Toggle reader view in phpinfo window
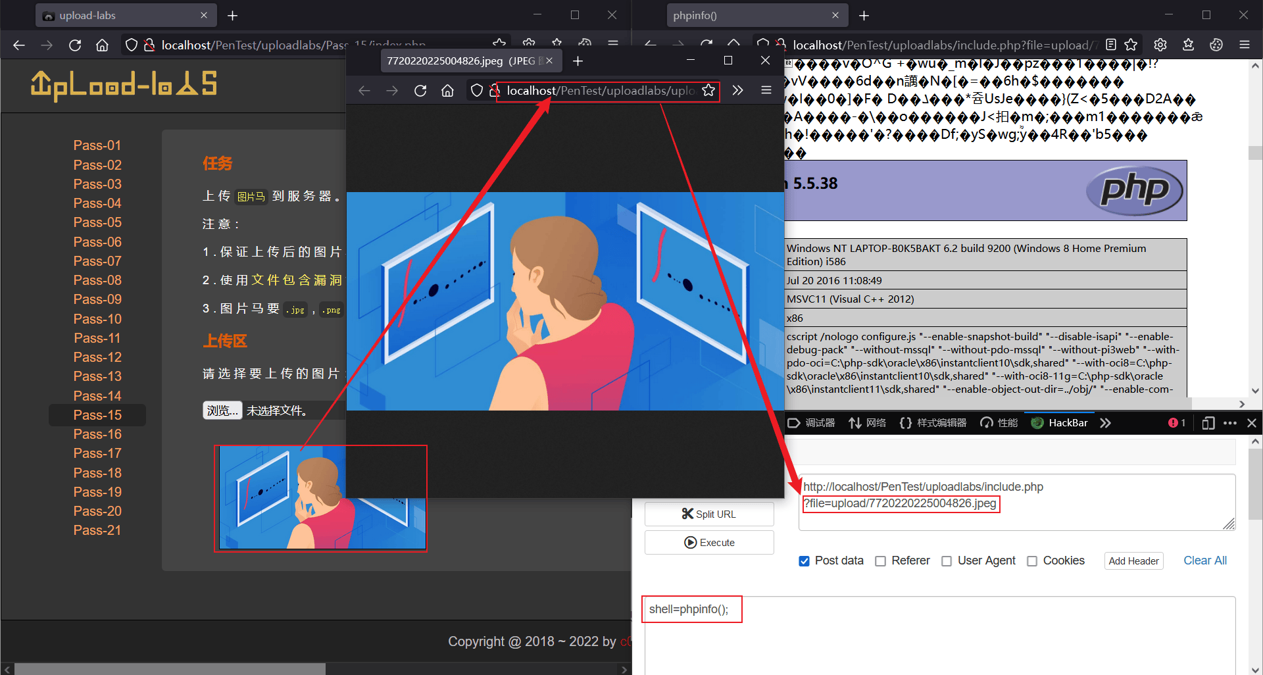The height and width of the screenshot is (675, 1263). point(1111,45)
